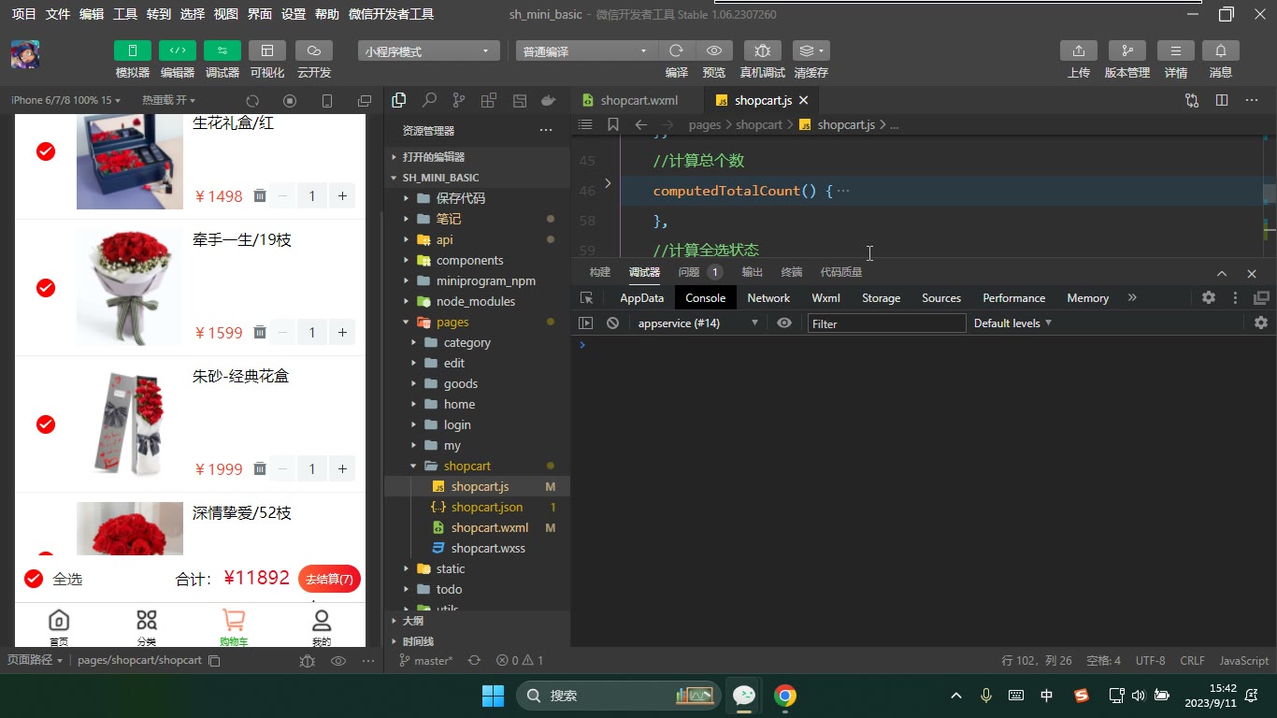Open the Default levels dropdown
The image size is (1277, 718).
tap(1012, 323)
